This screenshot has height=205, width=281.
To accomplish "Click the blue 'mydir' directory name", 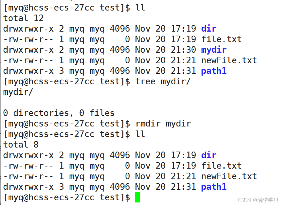I will pos(214,50).
